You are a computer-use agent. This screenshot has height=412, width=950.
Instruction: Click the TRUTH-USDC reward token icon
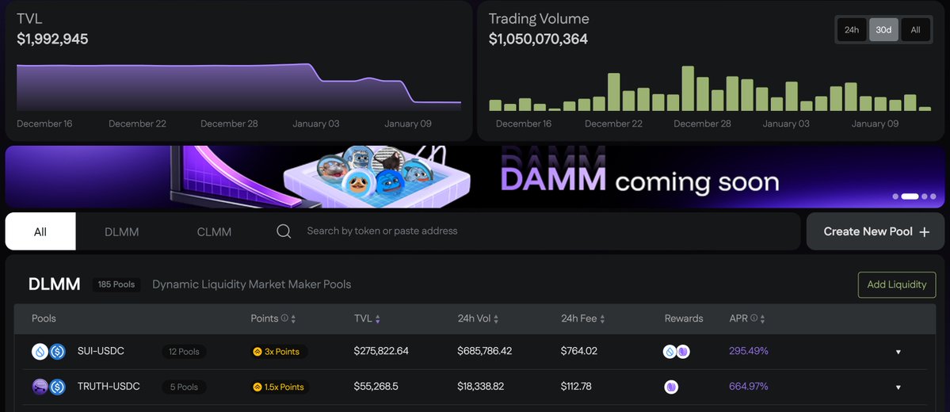pyautogui.click(x=672, y=387)
